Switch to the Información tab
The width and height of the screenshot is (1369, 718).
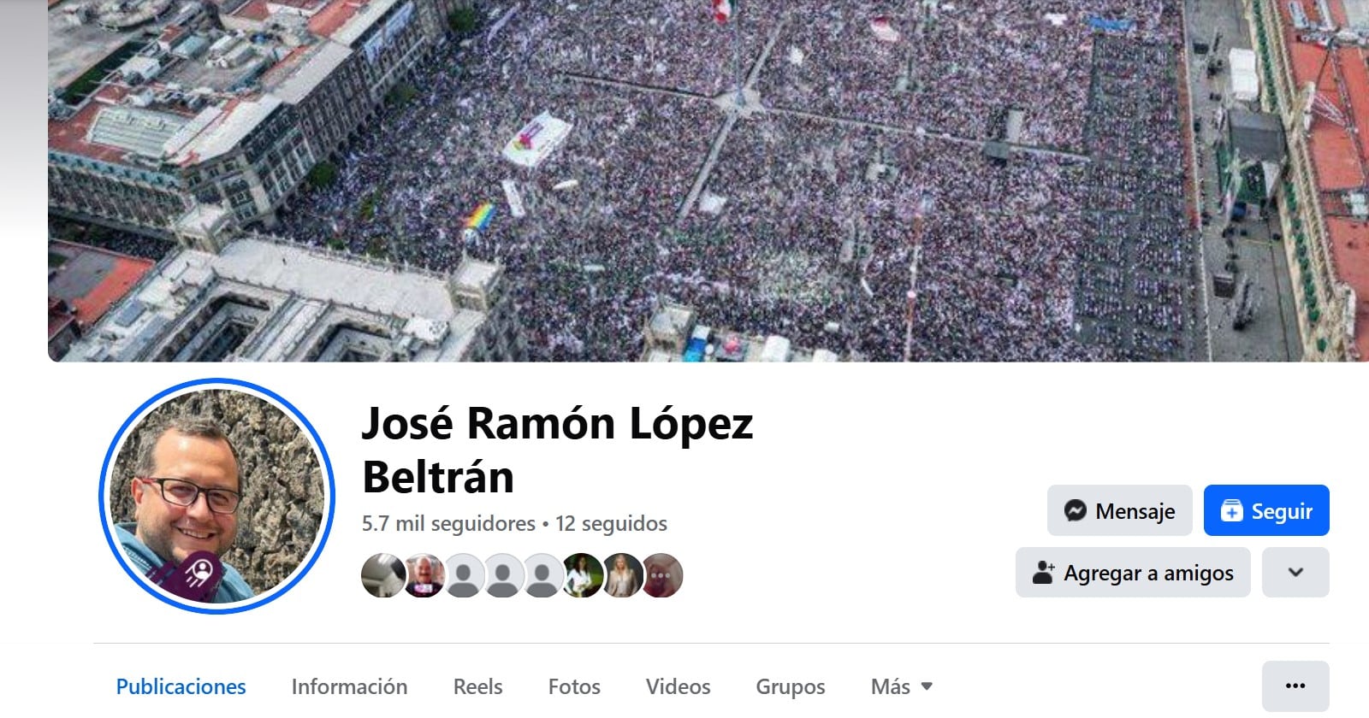349,686
